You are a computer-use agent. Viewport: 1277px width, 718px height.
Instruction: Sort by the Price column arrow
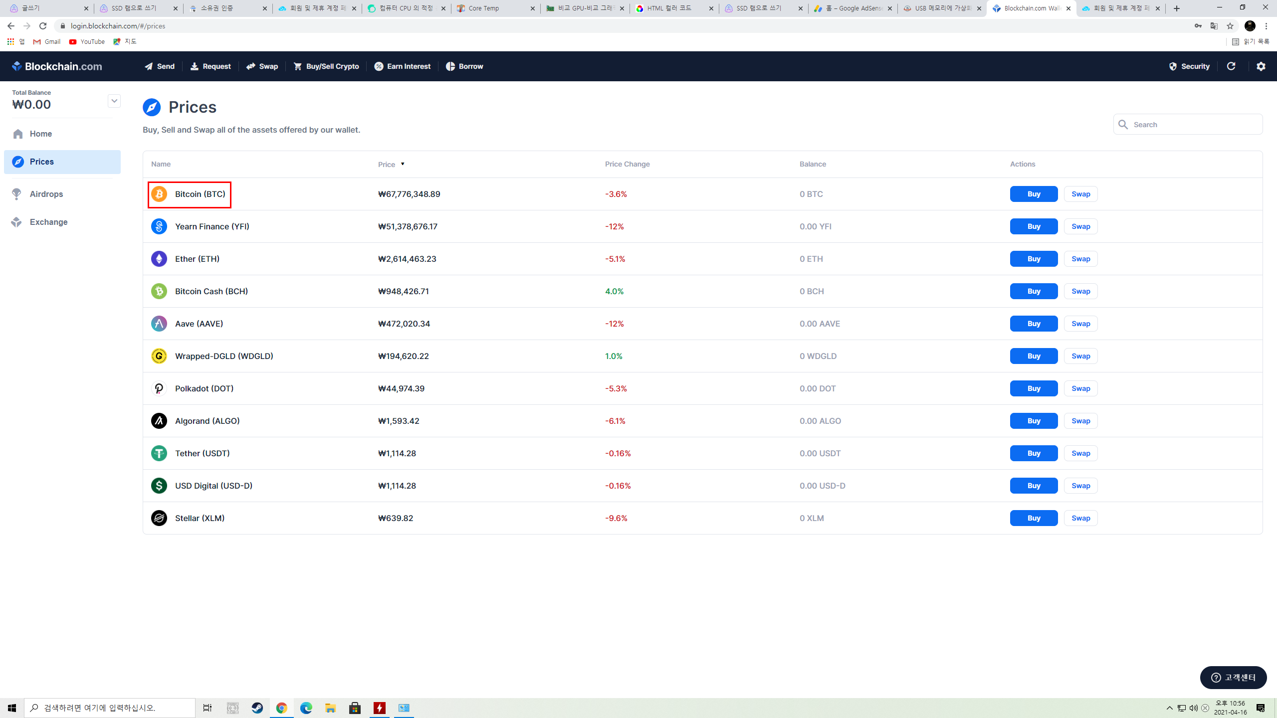pos(403,164)
